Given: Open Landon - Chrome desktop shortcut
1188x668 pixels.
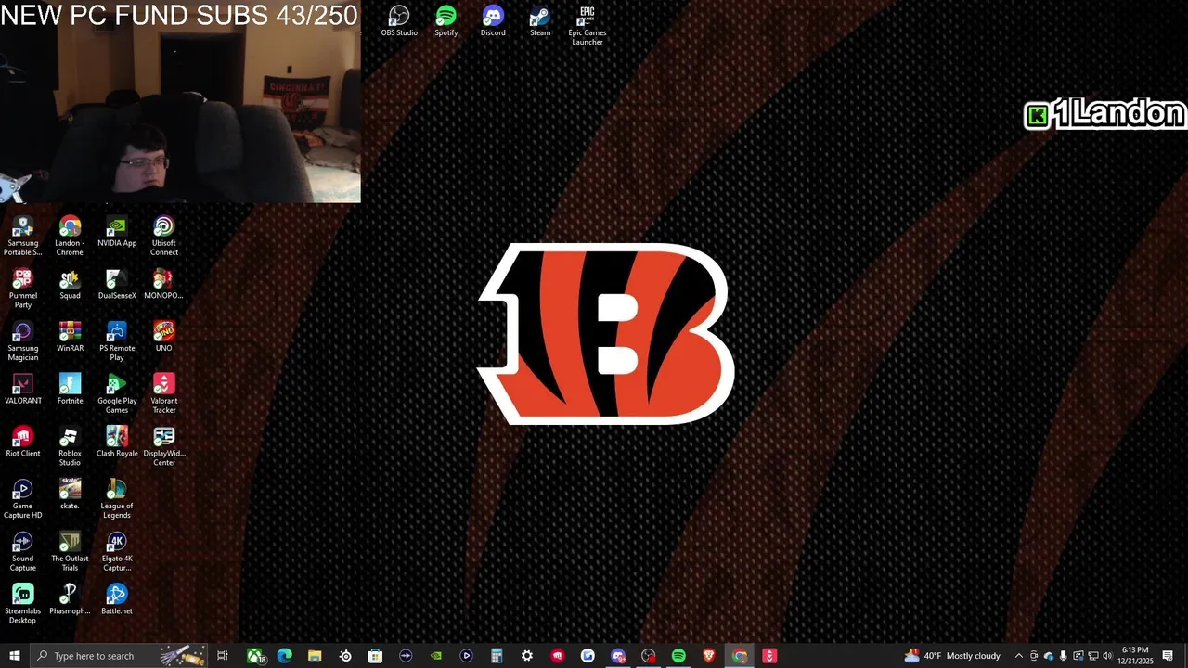Looking at the screenshot, I should 70,237.
